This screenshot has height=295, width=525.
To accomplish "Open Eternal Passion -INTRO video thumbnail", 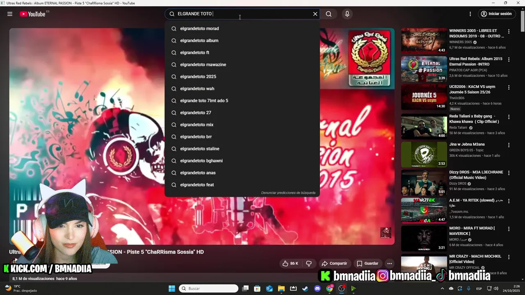I will pyautogui.click(x=424, y=69).
